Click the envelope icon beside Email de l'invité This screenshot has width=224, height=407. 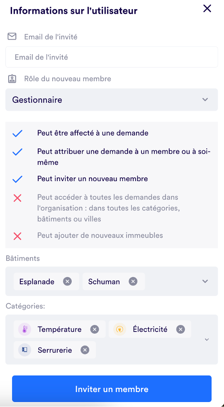[12, 36]
